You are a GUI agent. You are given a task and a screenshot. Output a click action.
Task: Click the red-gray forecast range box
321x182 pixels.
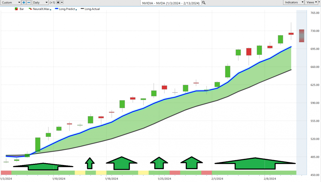coord(302,36)
